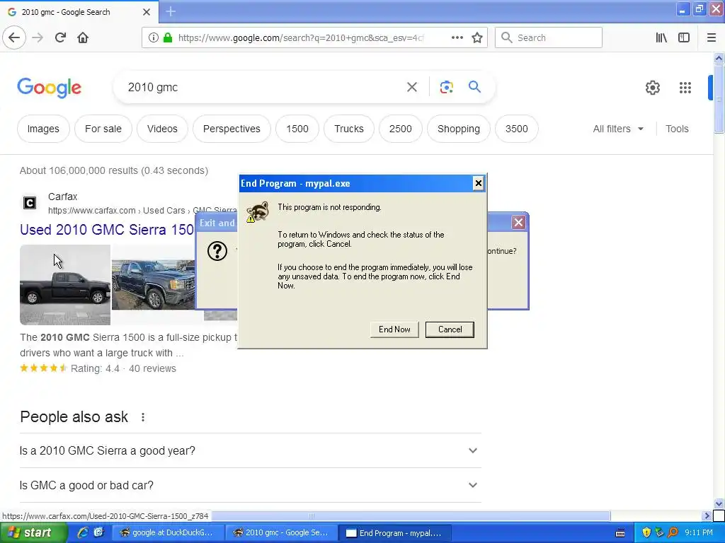Open the Windows Start menu
The image size is (725, 543).
34,532
